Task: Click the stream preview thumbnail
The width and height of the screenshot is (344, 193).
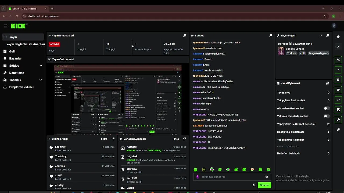Action: pyautogui.click(x=118, y=100)
